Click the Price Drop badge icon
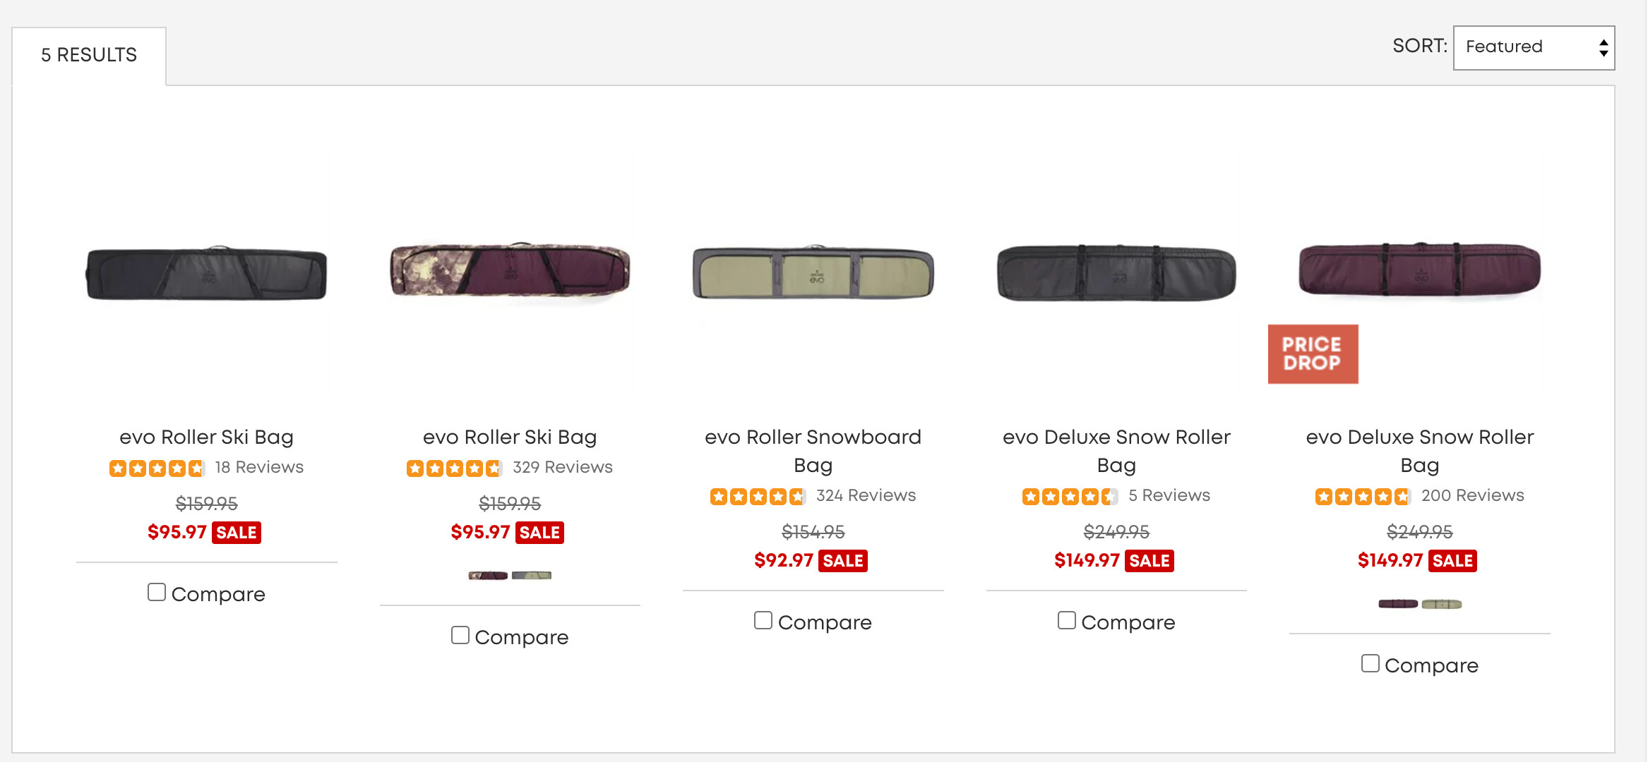 pyautogui.click(x=1313, y=354)
